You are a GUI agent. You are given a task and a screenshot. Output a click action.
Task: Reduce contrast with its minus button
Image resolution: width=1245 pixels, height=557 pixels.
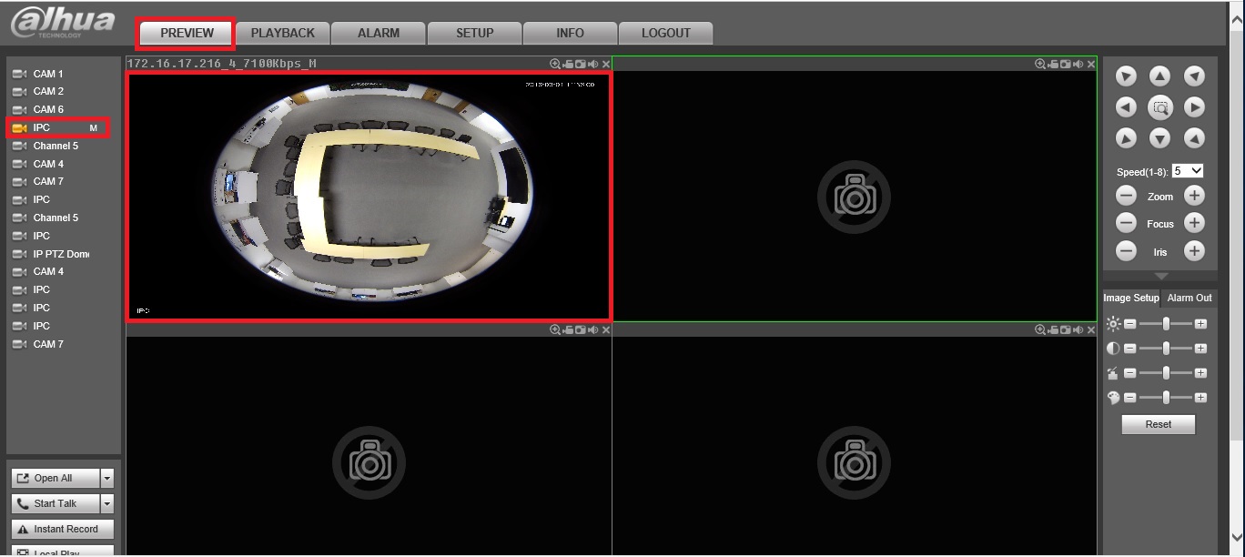1129,349
